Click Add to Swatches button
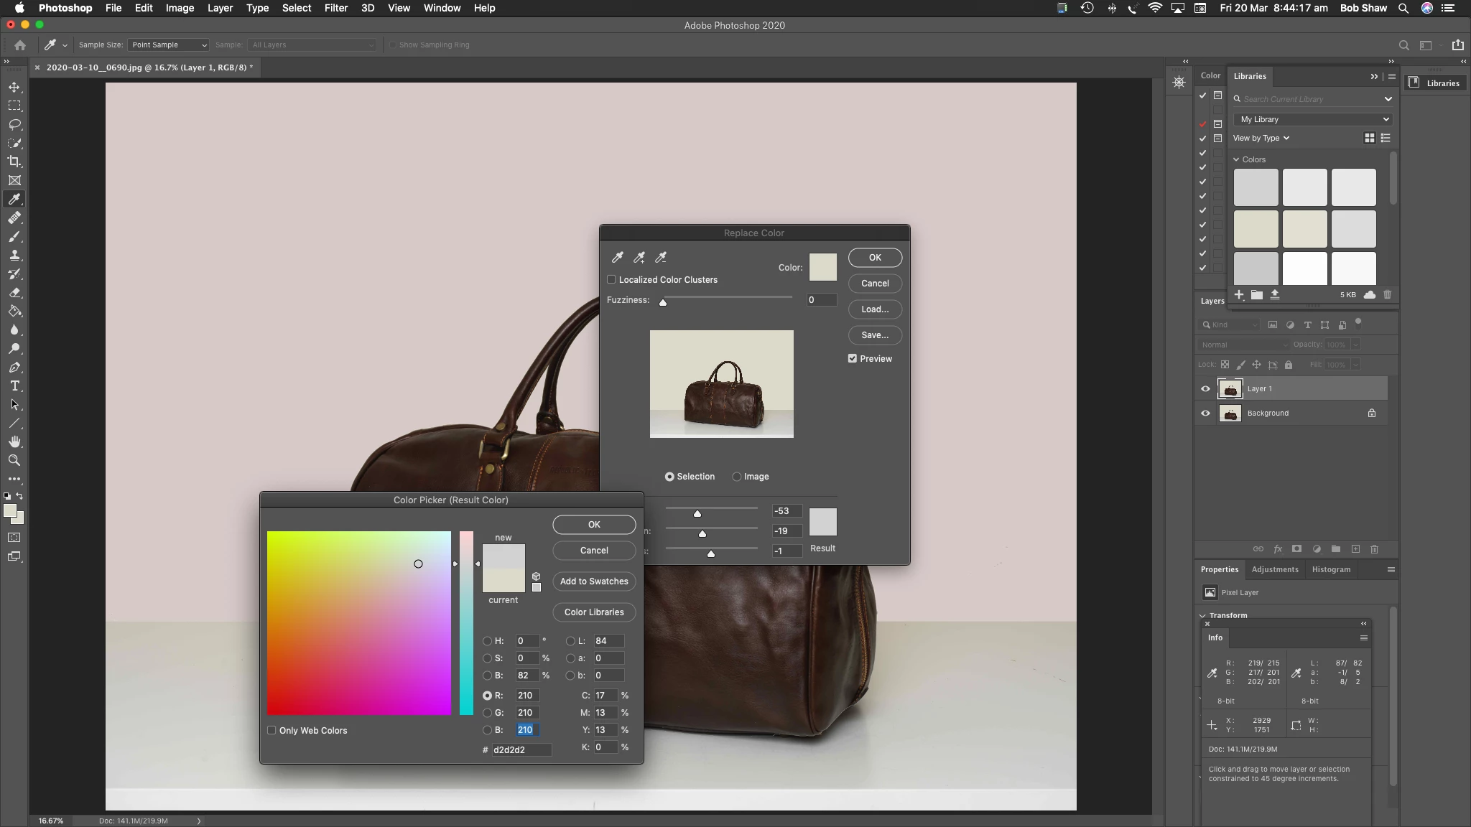1471x827 pixels. coord(594,581)
